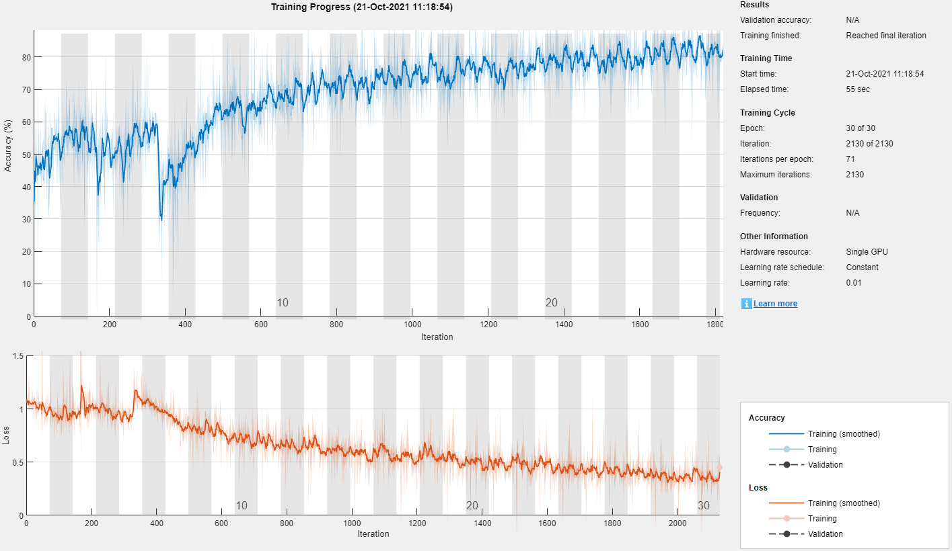Click the epoch 10 label in the accuracy plot
The image size is (952, 551).
coord(283,303)
